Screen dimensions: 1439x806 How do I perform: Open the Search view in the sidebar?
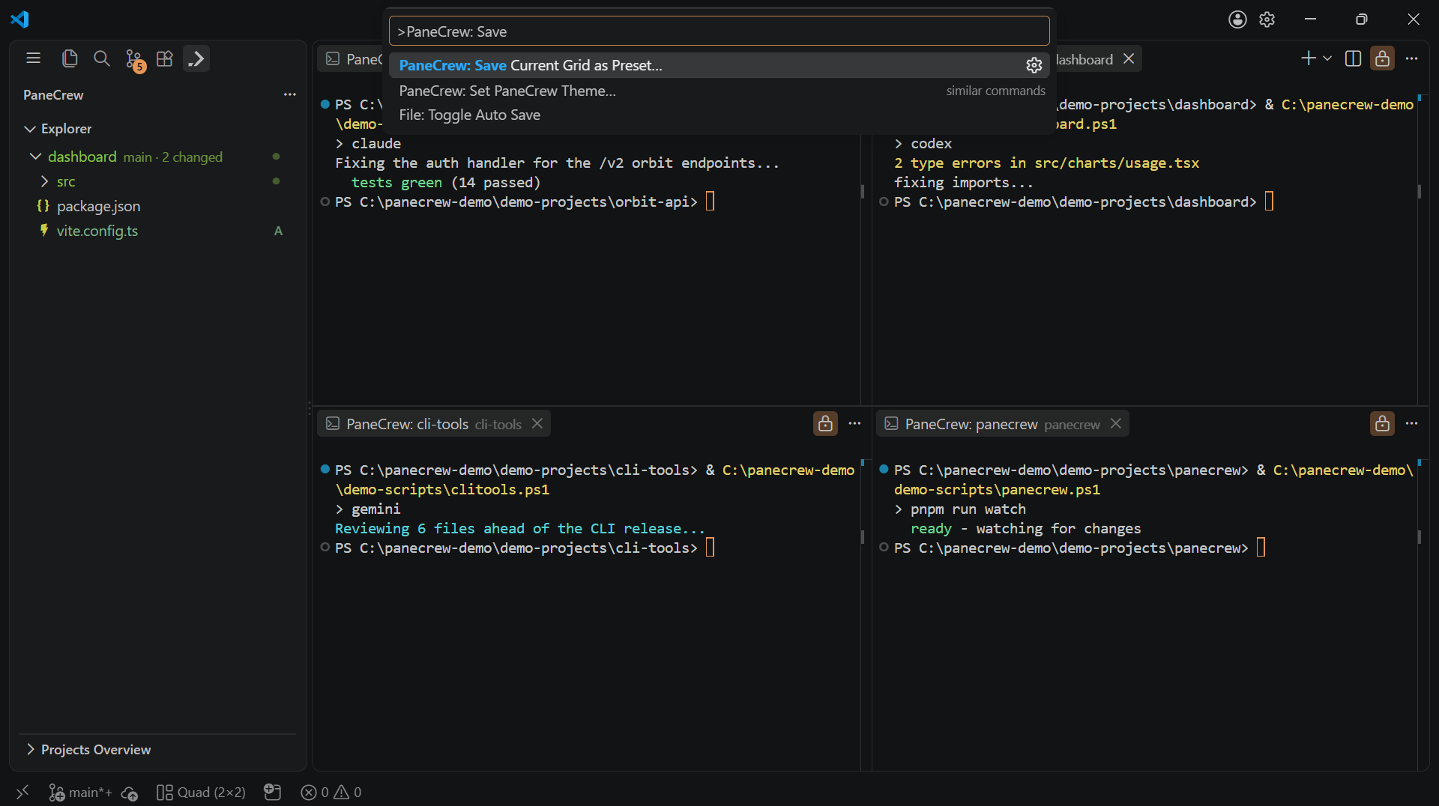(x=101, y=58)
